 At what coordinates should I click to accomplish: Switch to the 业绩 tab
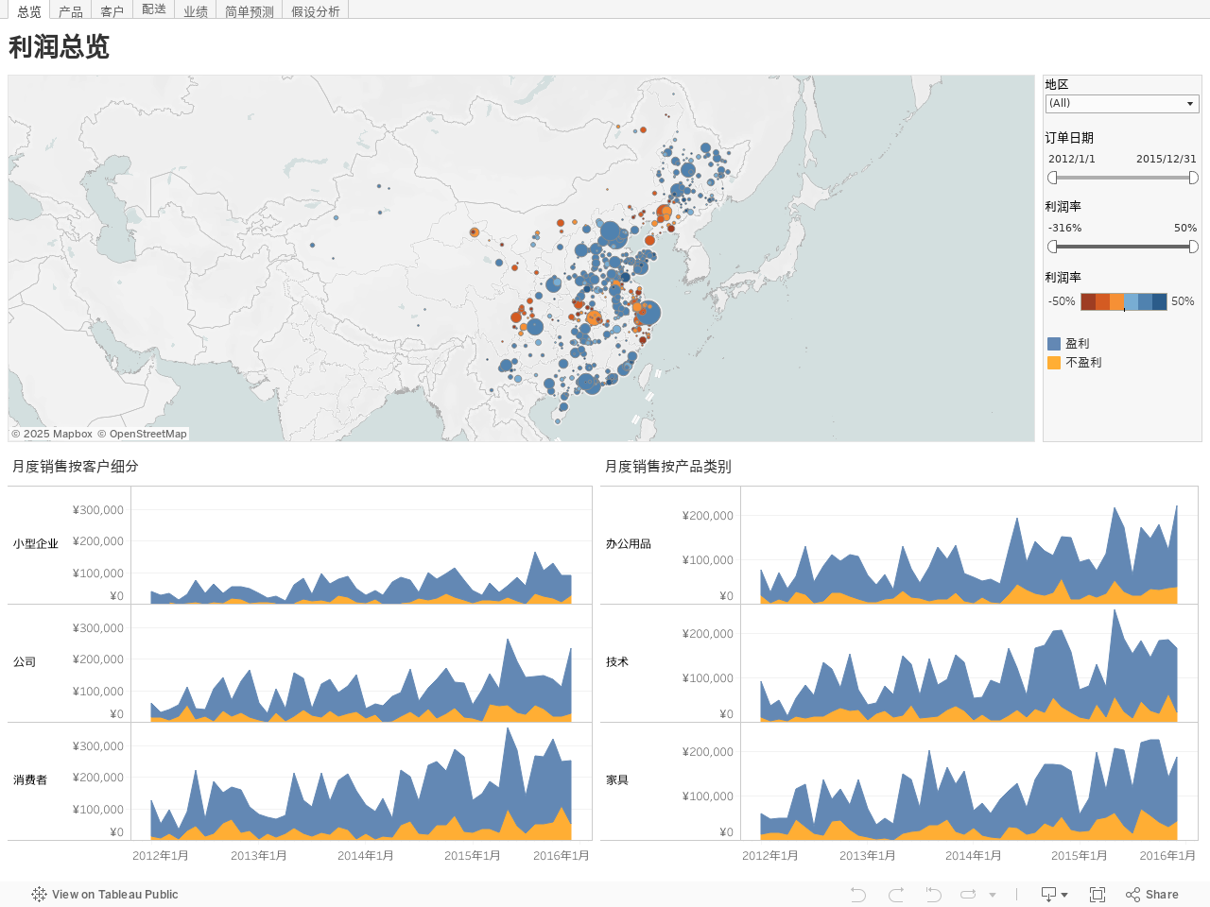(x=196, y=10)
